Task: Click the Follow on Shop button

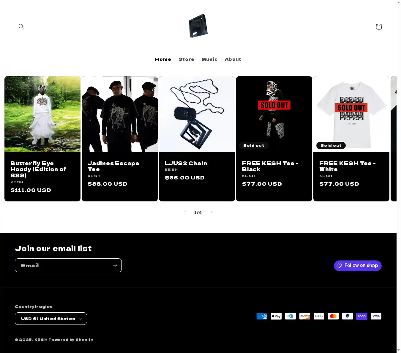Action: (358, 266)
